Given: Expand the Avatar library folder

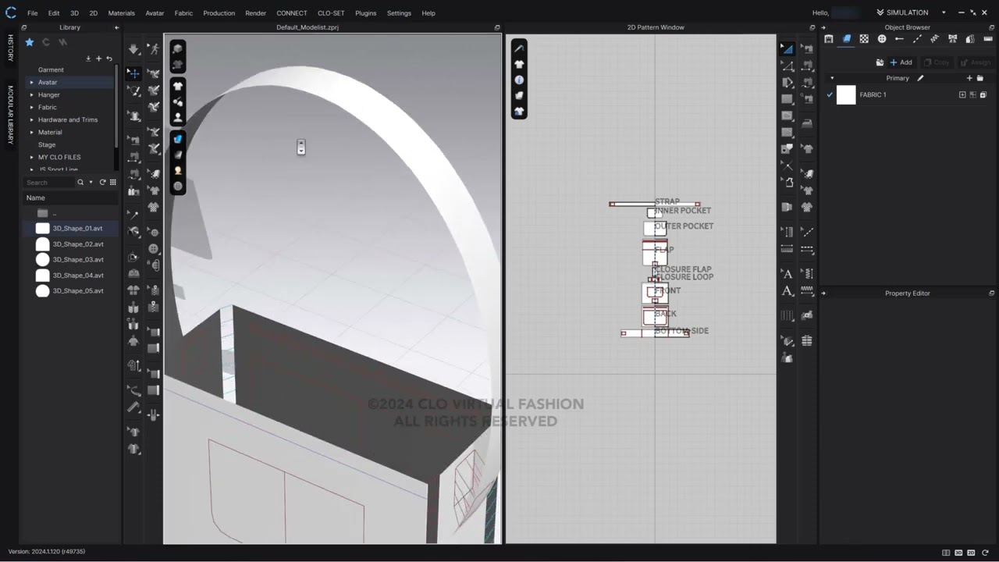Looking at the screenshot, I should tap(32, 82).
